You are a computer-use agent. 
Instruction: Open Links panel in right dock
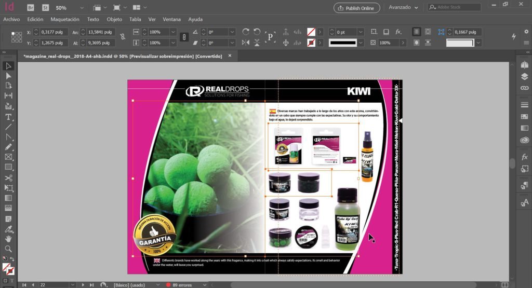[525, 88]
